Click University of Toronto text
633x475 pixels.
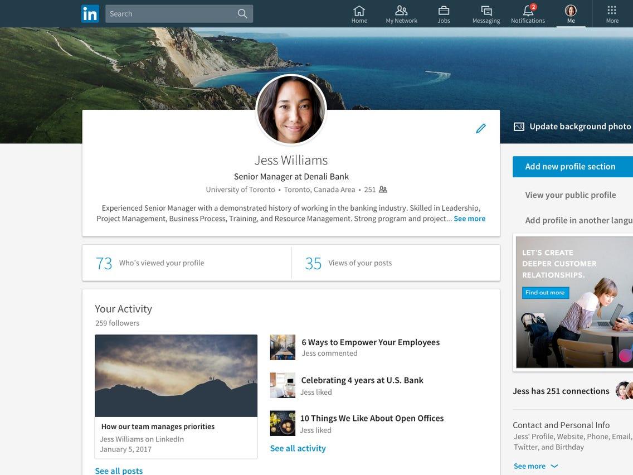240,190
